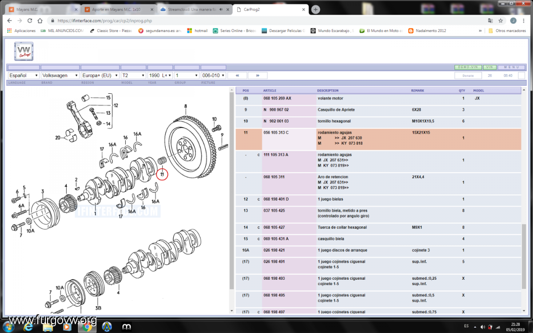Open the Windows Start menu

pyautogui.click(x=8, y=327)
